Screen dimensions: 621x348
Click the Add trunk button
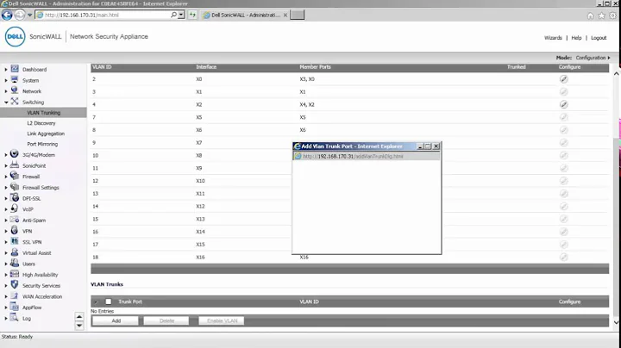tap(116, 320)
